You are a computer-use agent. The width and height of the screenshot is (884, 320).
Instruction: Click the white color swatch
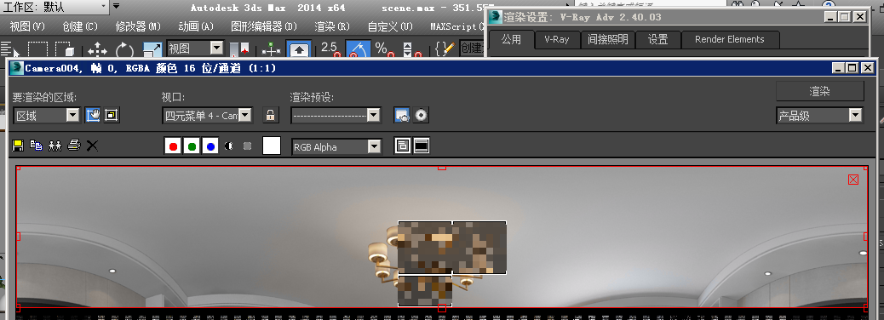pyautogui.click(x=272, y=146)
